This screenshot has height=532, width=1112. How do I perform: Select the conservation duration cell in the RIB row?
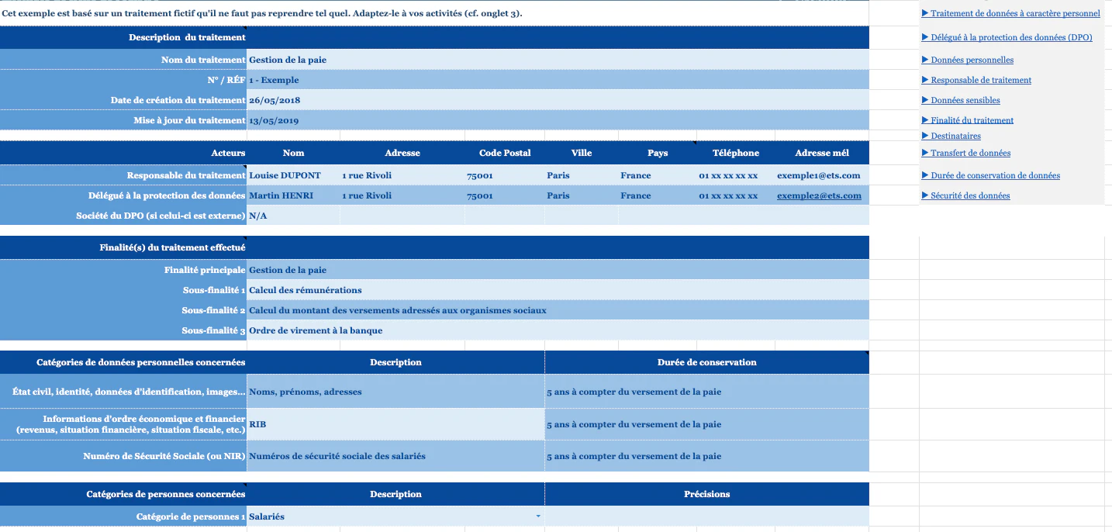pyautogui.click(x=706, y=424)
